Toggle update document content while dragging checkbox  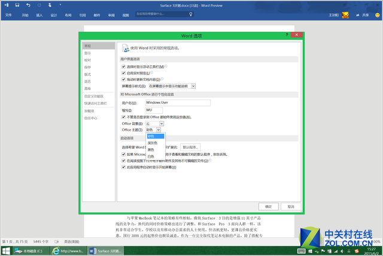(x=124, y=79)
